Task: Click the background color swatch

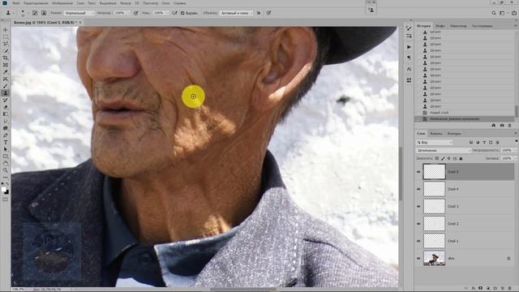Action: pyautogui.click(x=7, y=192)
